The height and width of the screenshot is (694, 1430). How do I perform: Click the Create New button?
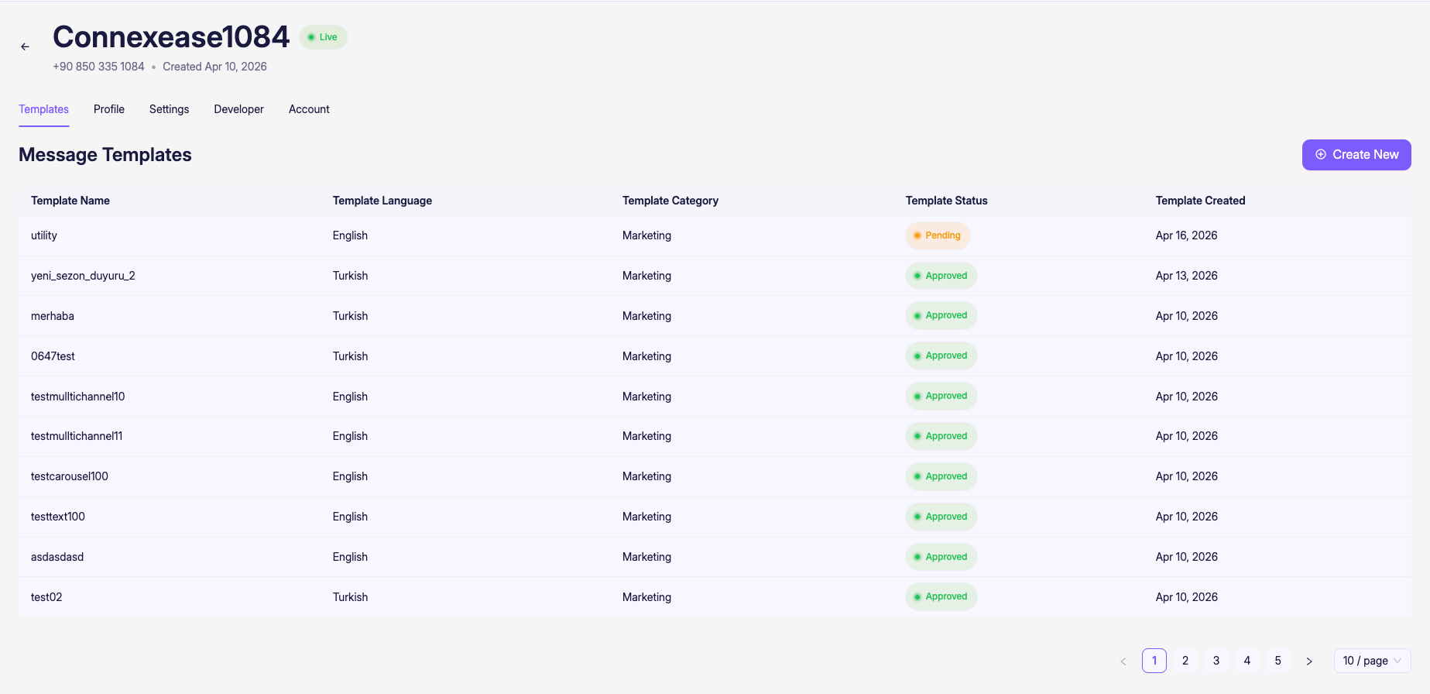point(1356,155)
